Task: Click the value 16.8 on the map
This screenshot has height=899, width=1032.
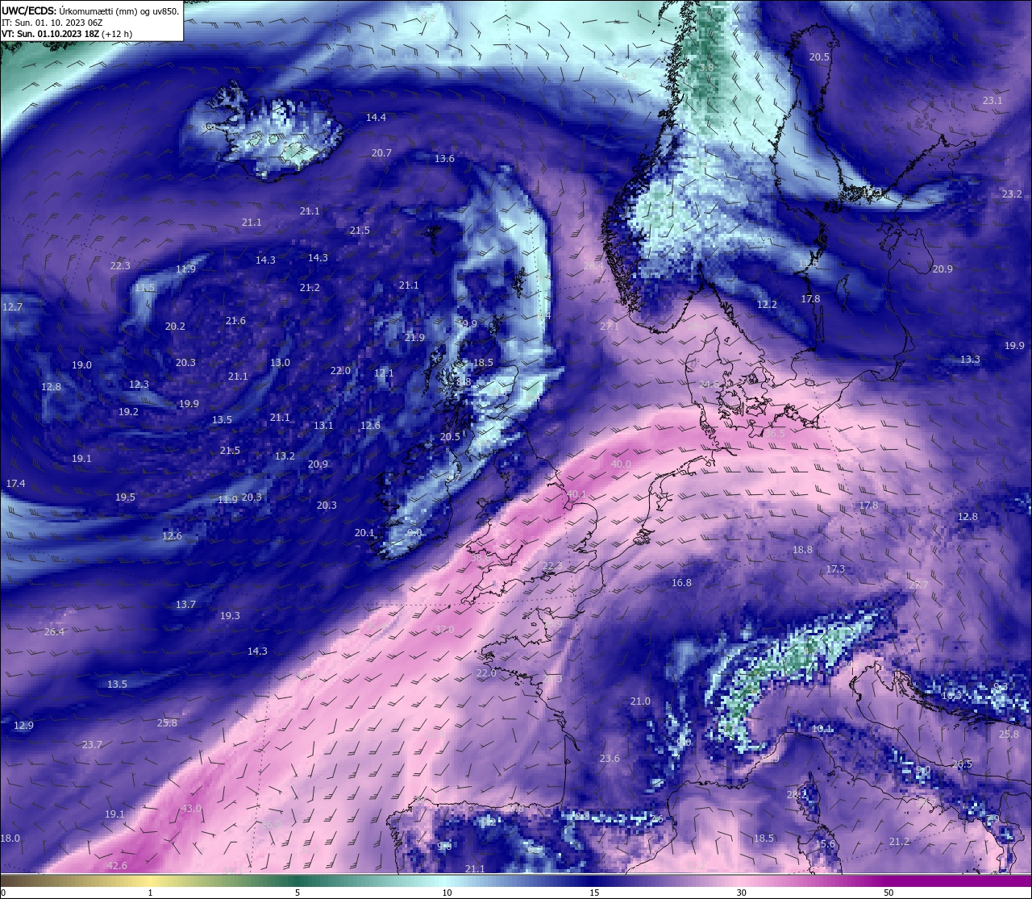Action: (x=681, y=583)
